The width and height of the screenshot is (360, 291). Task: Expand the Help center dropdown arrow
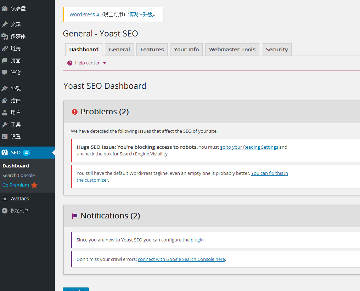[x=105, y=63]
